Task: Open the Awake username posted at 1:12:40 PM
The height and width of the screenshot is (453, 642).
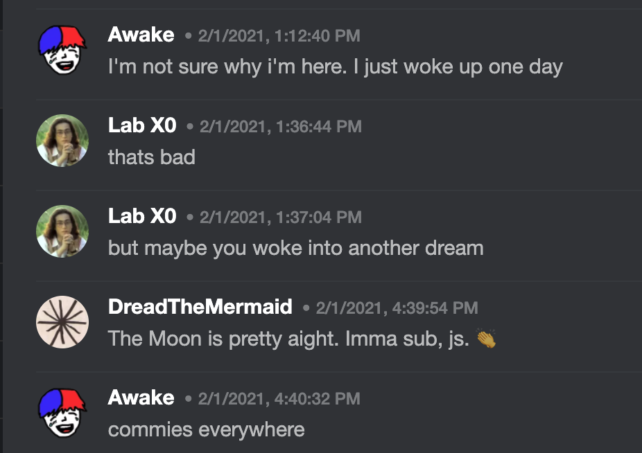Action: point(141,35)
